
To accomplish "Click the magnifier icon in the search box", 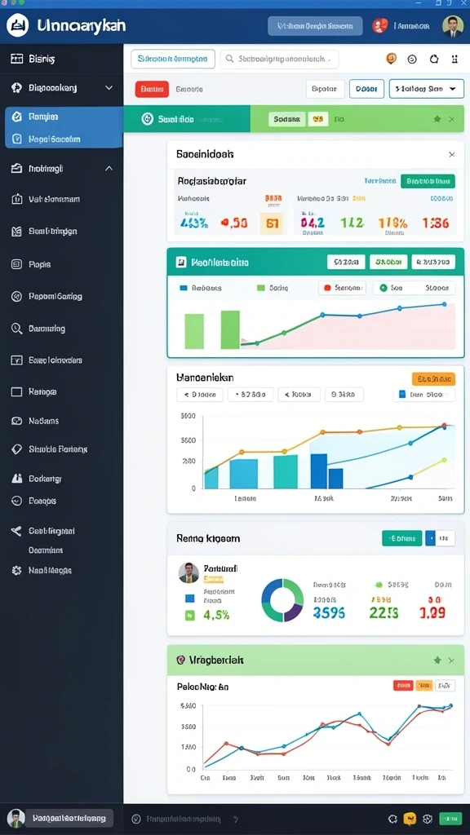I will pos(229,59).
